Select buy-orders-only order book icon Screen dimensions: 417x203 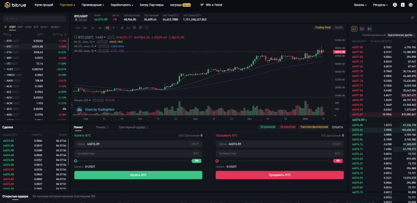point(369,29)
